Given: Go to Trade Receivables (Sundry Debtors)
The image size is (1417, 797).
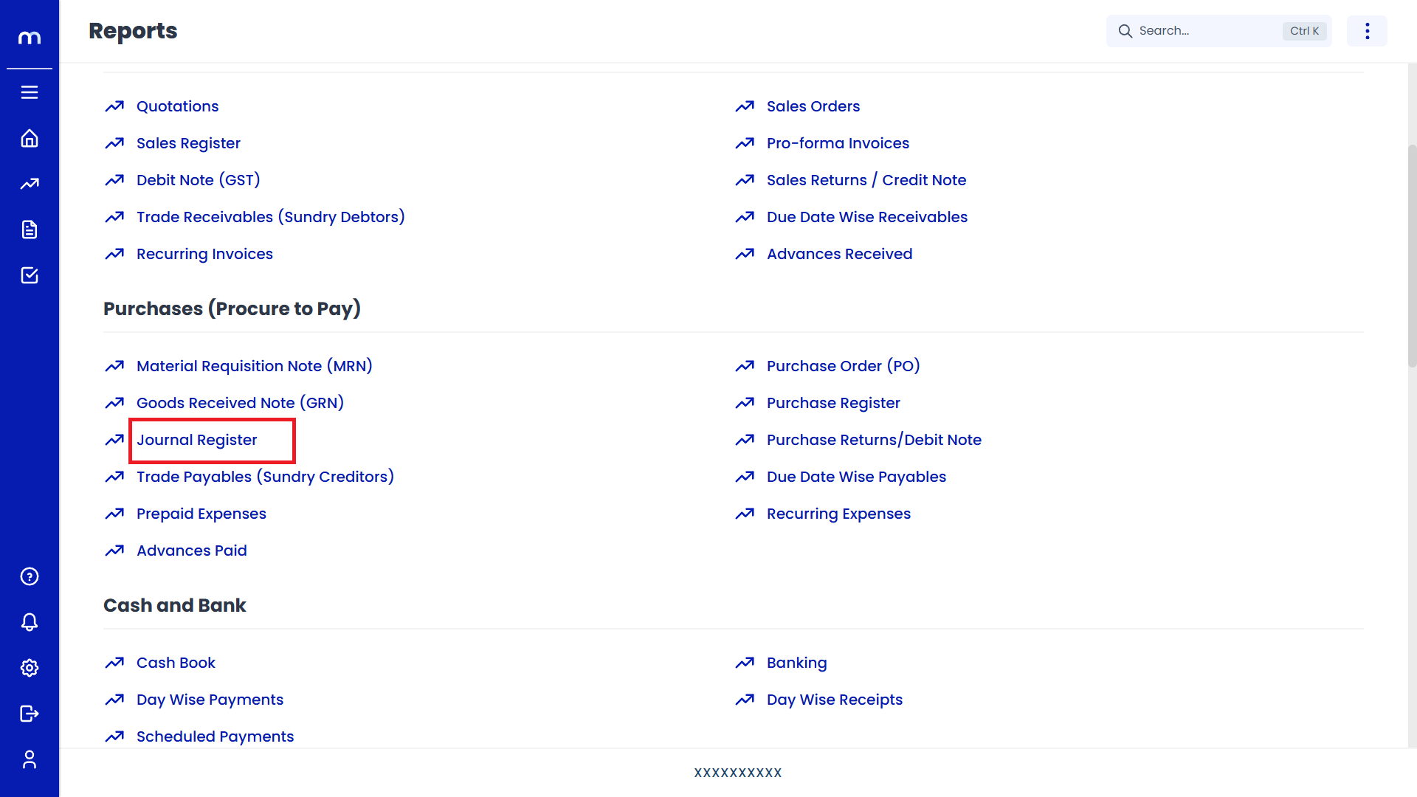Looking at the screenshot, I should 270,217.
